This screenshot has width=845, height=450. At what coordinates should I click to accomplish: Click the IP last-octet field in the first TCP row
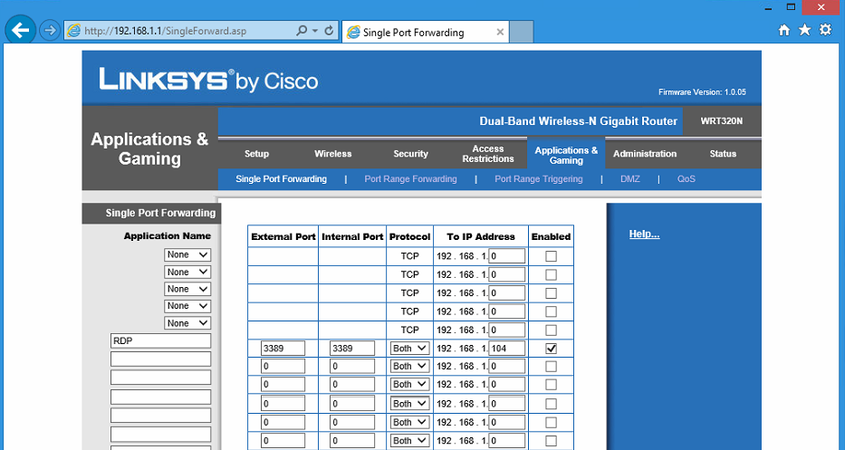tap(506, 256)
